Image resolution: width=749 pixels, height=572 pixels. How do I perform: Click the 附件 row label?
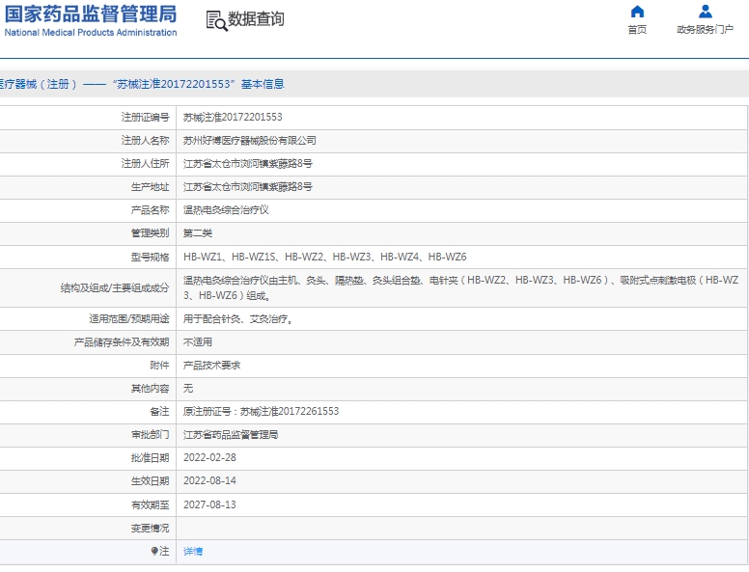[159, 366]
